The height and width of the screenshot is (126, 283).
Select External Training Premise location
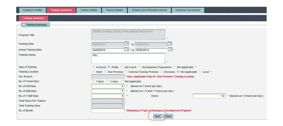click(x=126, y=72)
